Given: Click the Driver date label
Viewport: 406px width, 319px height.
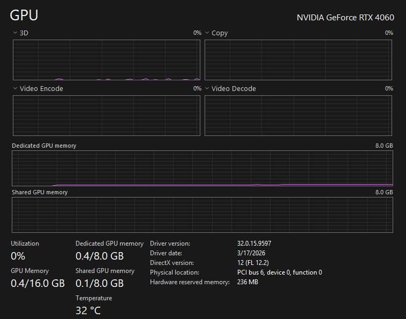Looking at the screenshot, I should point(166,253).
